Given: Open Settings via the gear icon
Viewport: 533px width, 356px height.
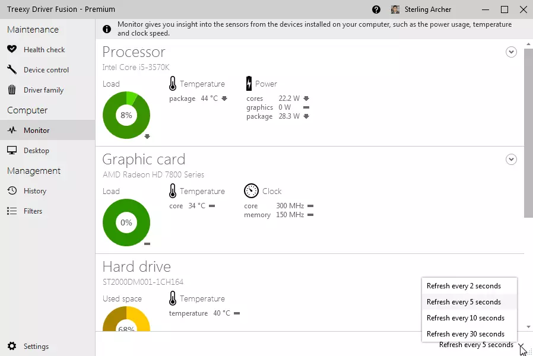Looking at the screenshot, I should [12, 347].
